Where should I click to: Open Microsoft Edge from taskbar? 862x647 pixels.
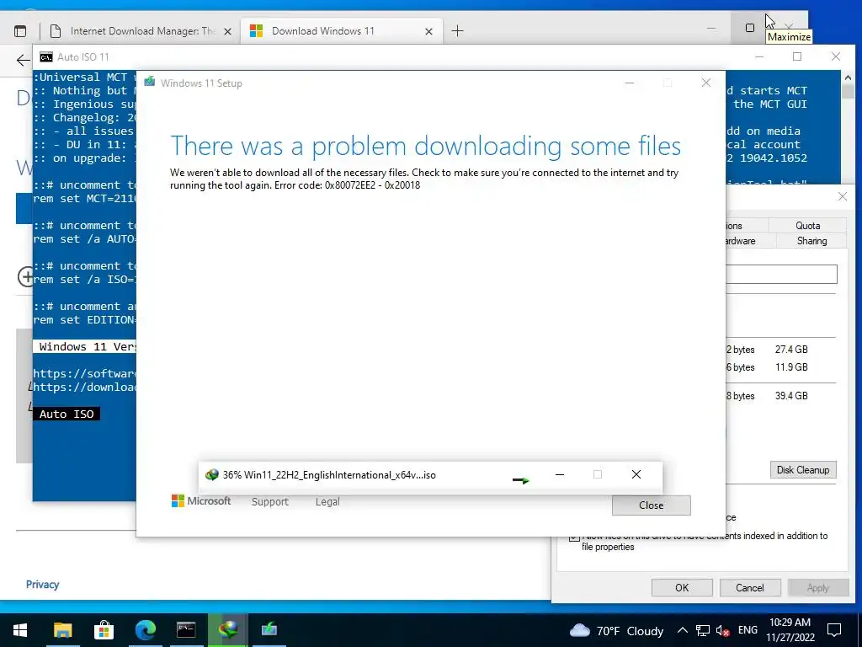(x=145, y=630)
